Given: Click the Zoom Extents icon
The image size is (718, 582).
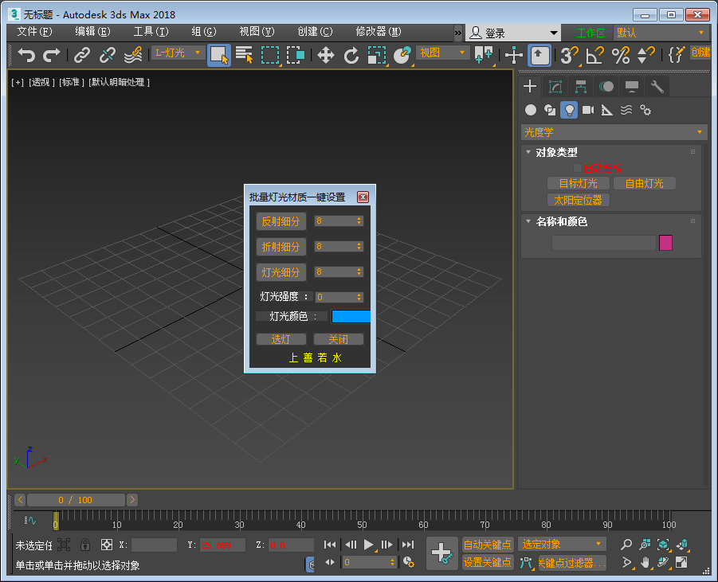Looking at the screenshot, I should 662,545.
